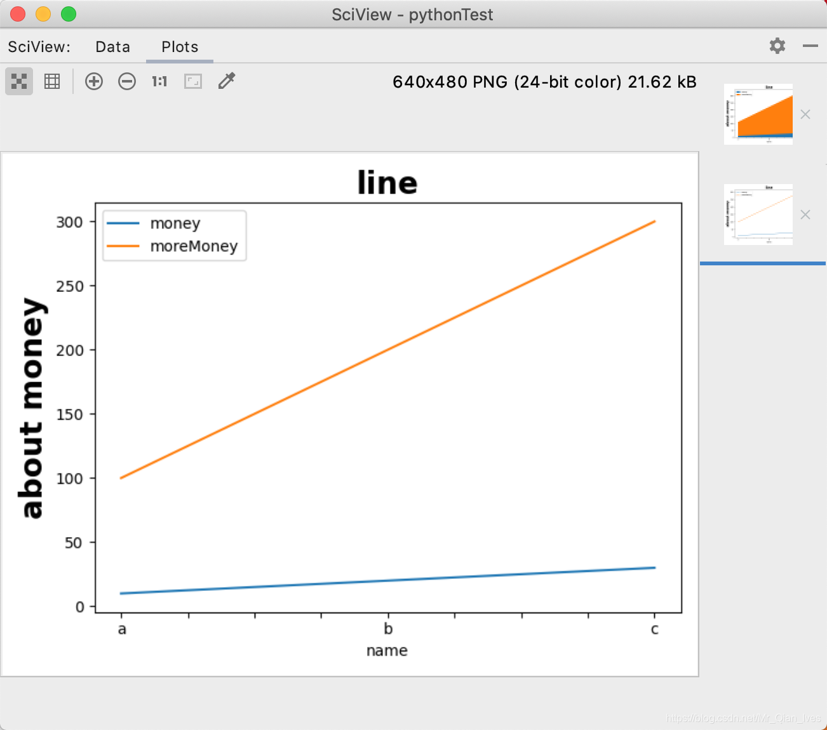Viewport: 827px width, 730px height.
Task: Fit the image to window
Action: pyautogui.click(x=193, y=81)
